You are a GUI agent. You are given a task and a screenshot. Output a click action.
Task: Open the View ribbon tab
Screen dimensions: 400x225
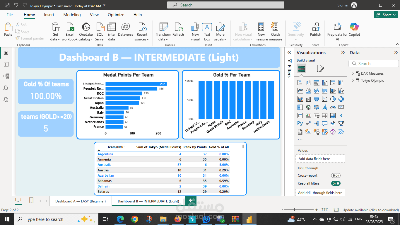(x=94, y=15)
